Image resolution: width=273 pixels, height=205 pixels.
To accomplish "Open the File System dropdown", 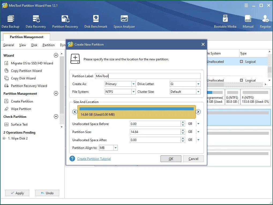I will [133, 92].
